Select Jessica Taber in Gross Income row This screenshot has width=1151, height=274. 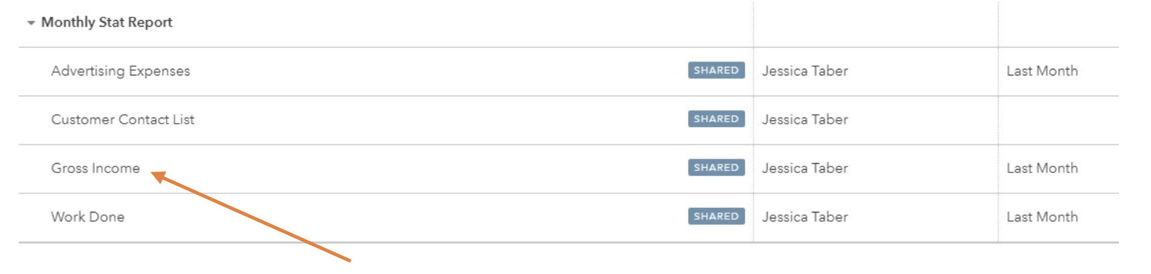coord(805,168)
